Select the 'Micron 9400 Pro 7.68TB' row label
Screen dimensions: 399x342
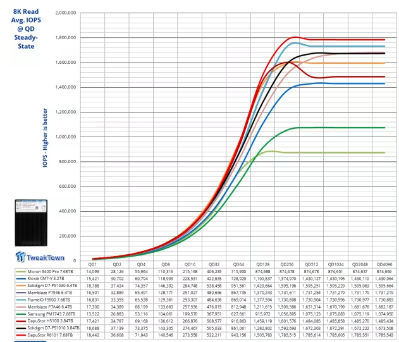[x=50, y=272]
